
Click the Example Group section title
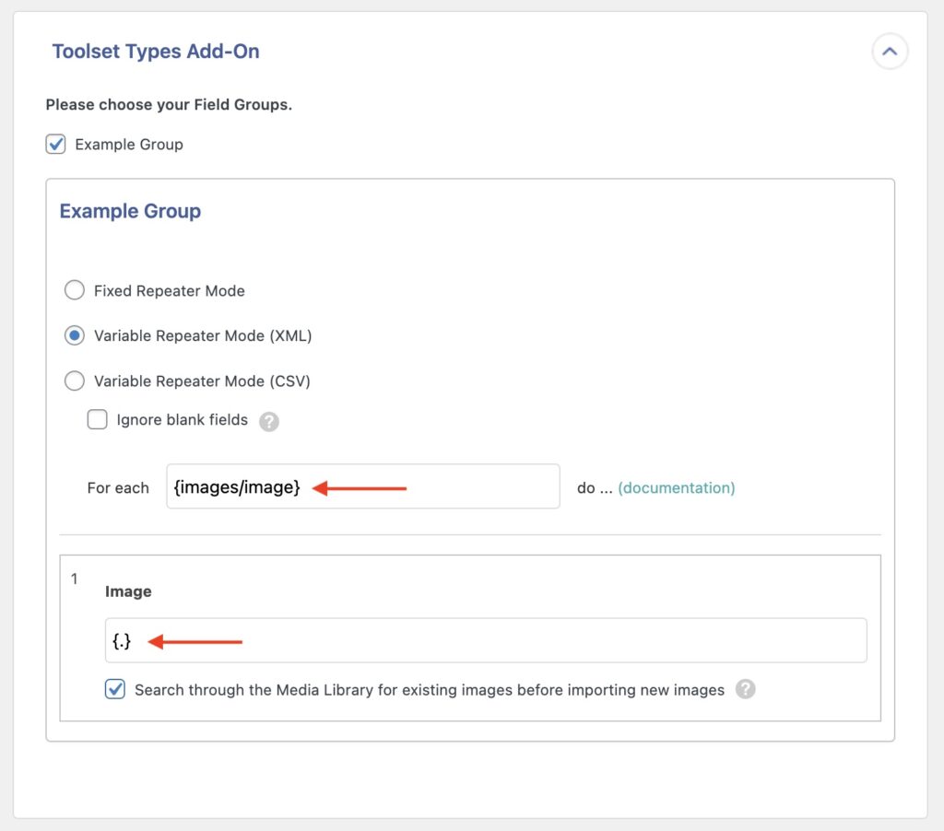129,211
